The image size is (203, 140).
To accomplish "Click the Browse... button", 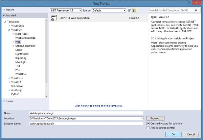I will coord(155,118).
